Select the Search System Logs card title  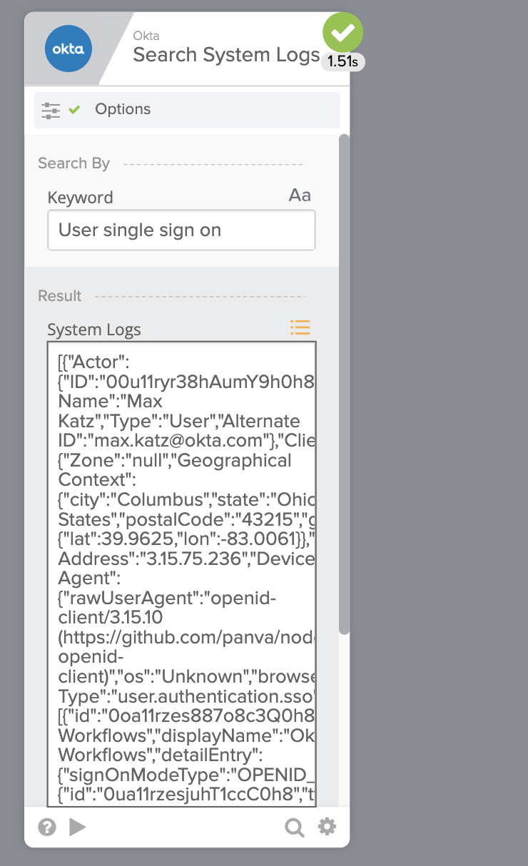tap(225, 54)
